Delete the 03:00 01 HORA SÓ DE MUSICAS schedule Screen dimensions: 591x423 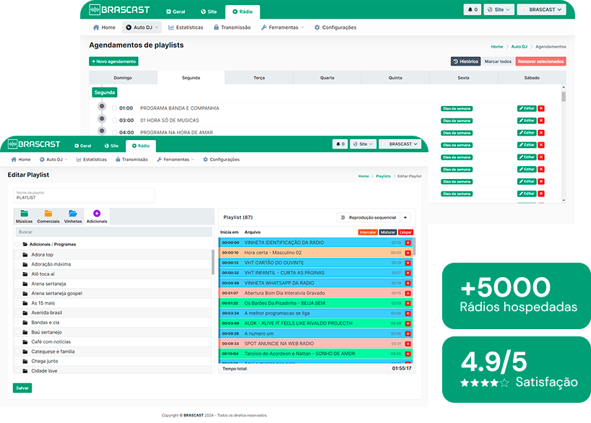click(x=541, y=121)
